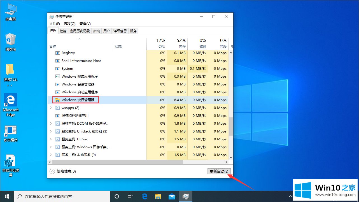Click the scroll right arrow
Screen dimensions: 359x202
tap(227, 162)
